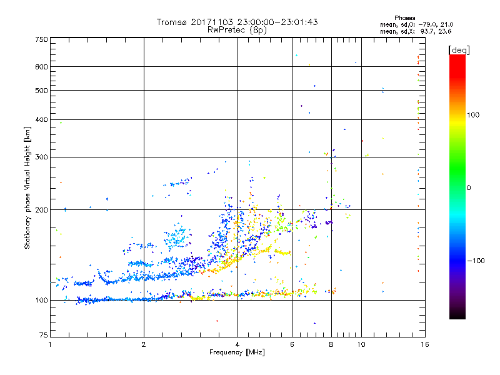The width and height of the screenshot is (500, 375).
Task: Click the x-axis tick label '10'
Action: pyautogui.click(x=361, y=344)
